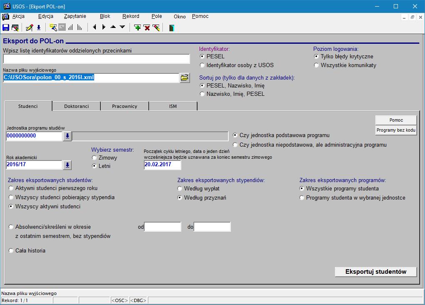Click the identifier list input field
The width and height of the screenshot is (425, 305).
click(x=97, y=59)
